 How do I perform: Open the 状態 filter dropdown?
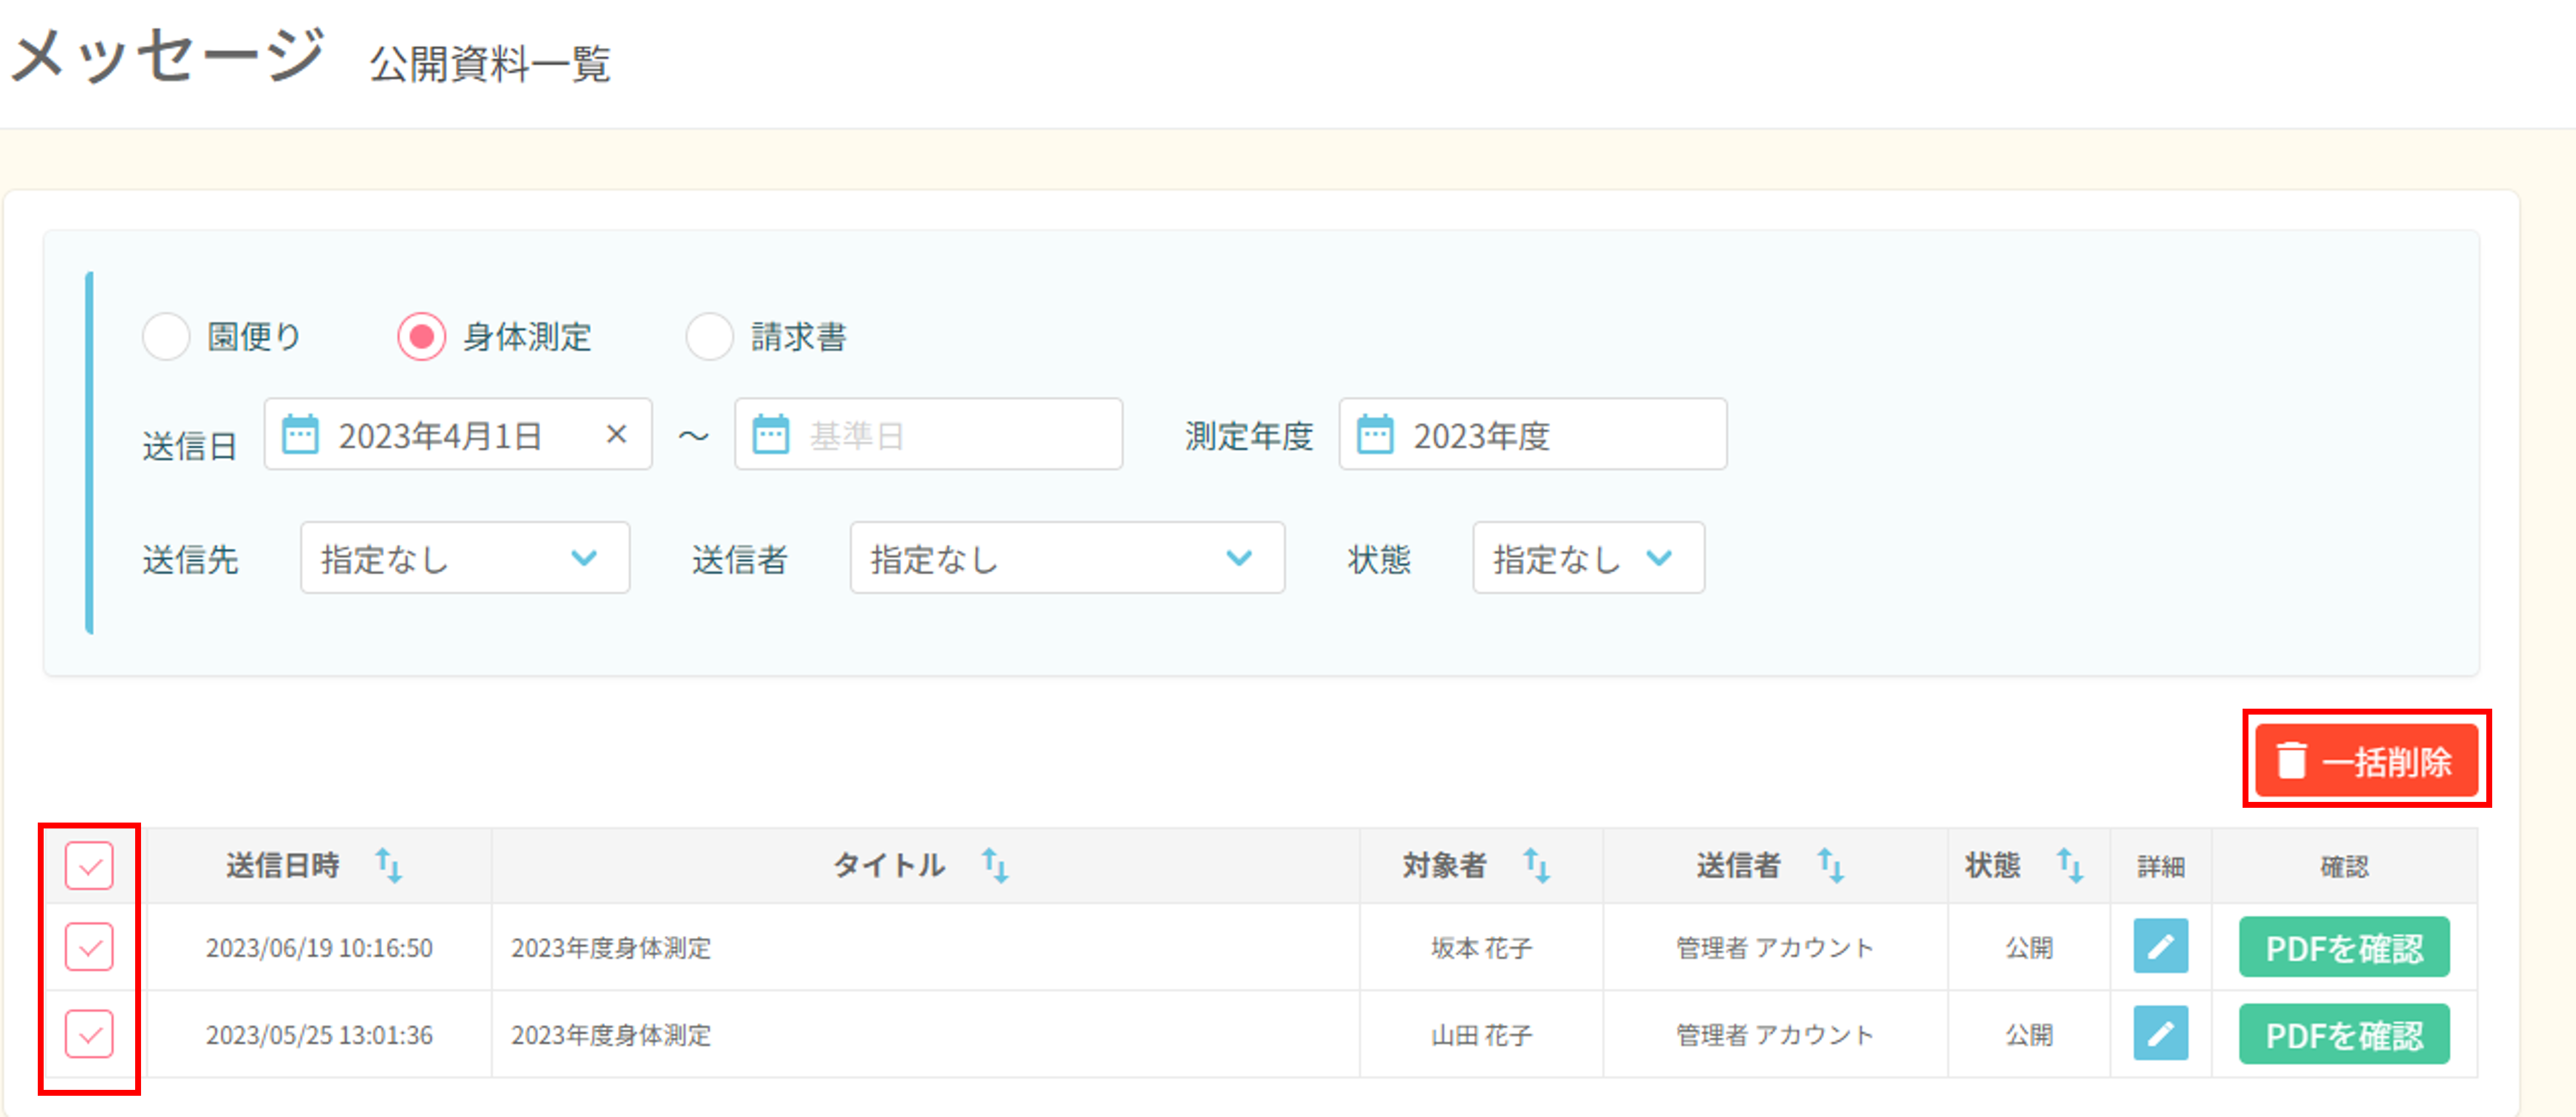pyautogui.click(x=1588, y=558)
